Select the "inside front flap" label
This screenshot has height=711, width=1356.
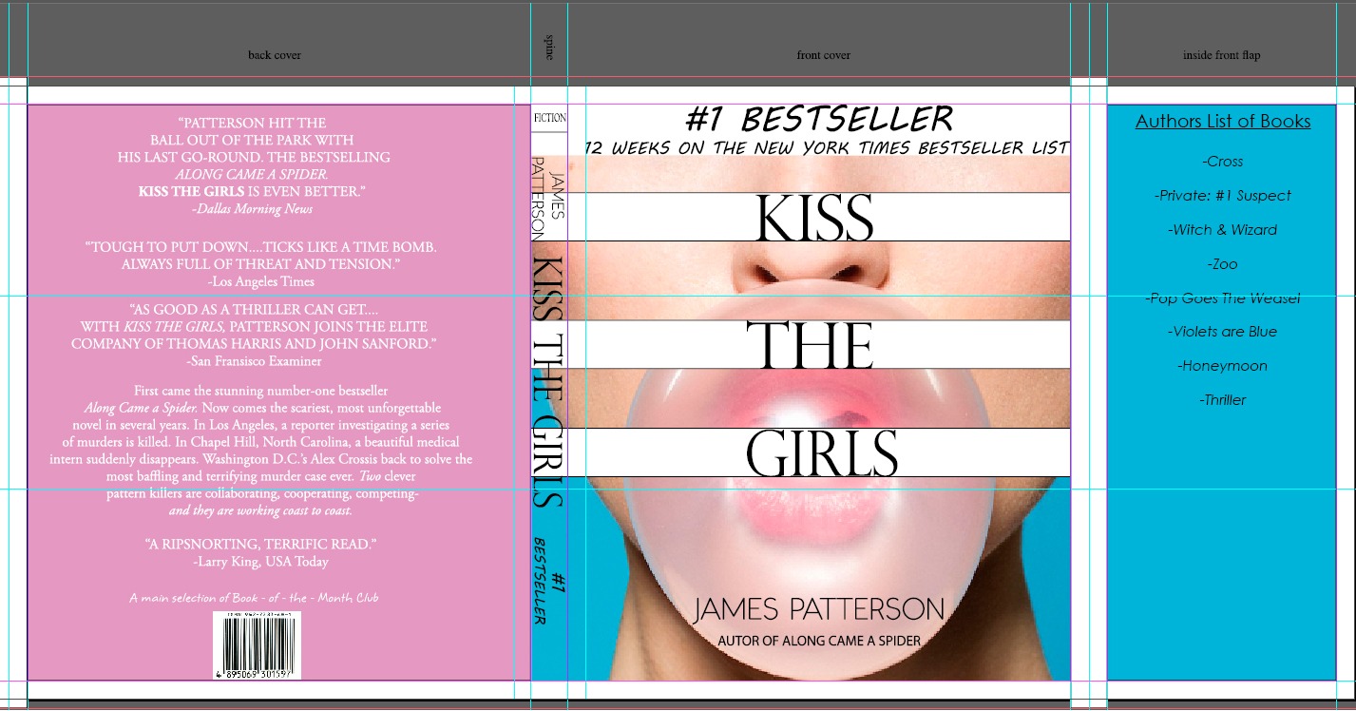[x=1222, y=55]
